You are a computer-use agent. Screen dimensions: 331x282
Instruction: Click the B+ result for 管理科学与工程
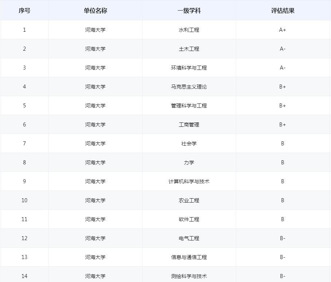click(x=283, y=105)
